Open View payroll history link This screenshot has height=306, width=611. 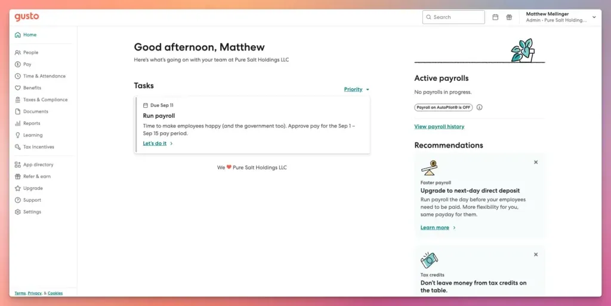439,127
